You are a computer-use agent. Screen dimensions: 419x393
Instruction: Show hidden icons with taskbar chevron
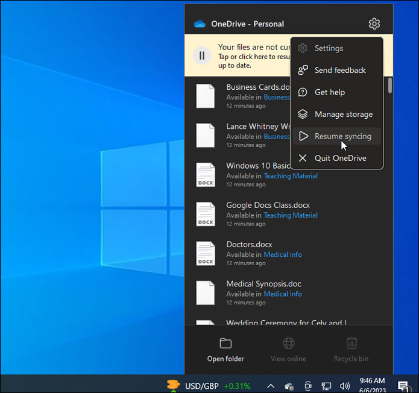tap(271, 386)
